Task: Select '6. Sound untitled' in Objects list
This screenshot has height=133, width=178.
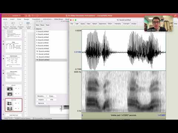Action: 52,40
